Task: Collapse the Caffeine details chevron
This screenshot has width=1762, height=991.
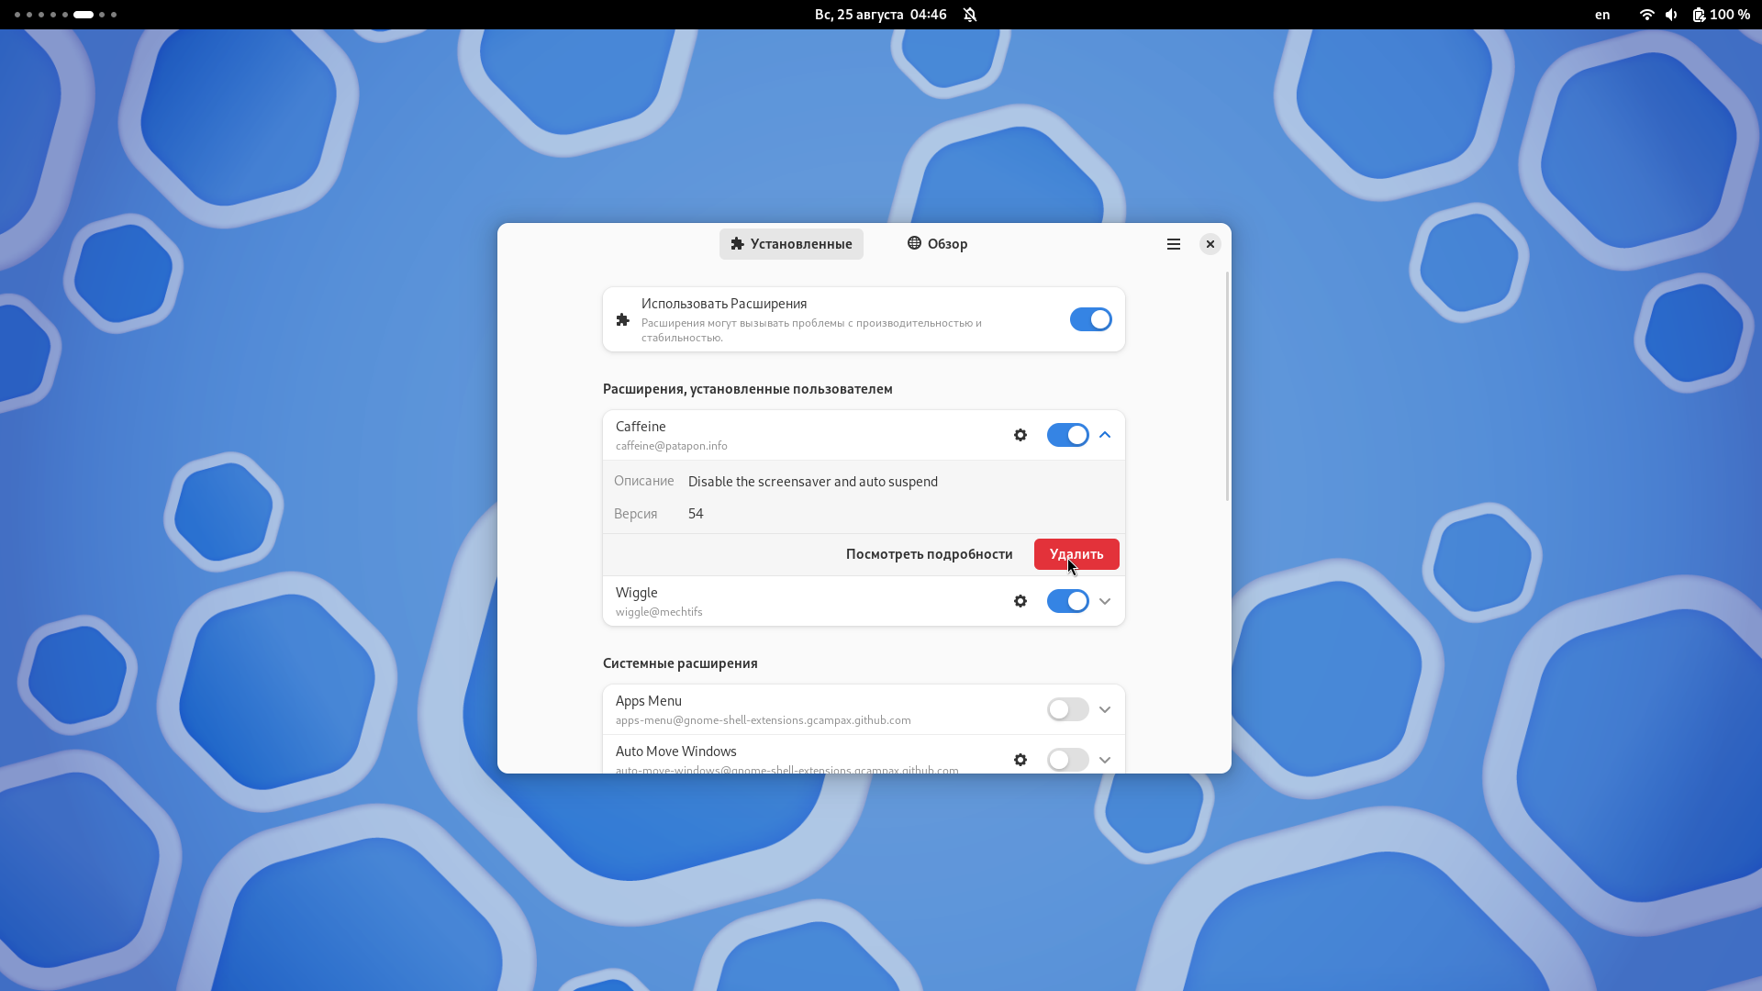Action: pyautogui.click(x=1105, y=435)
